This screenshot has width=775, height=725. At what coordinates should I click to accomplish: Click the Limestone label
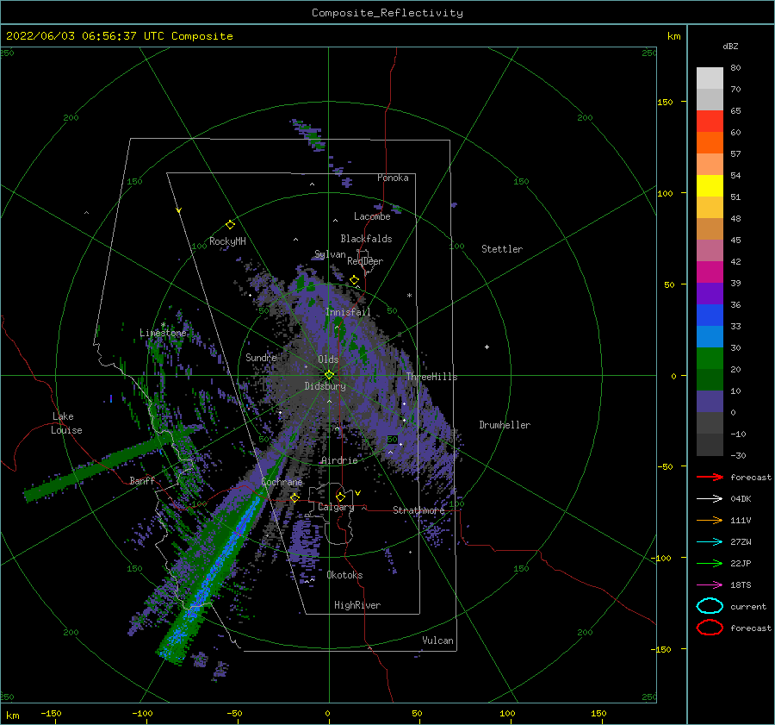pos(163,333)
